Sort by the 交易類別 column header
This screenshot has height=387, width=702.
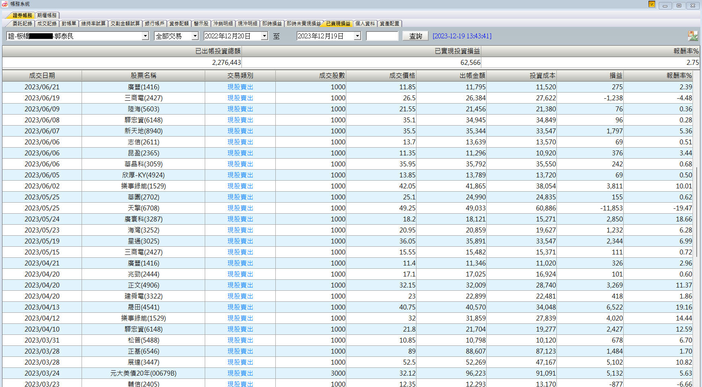[240, 75]
